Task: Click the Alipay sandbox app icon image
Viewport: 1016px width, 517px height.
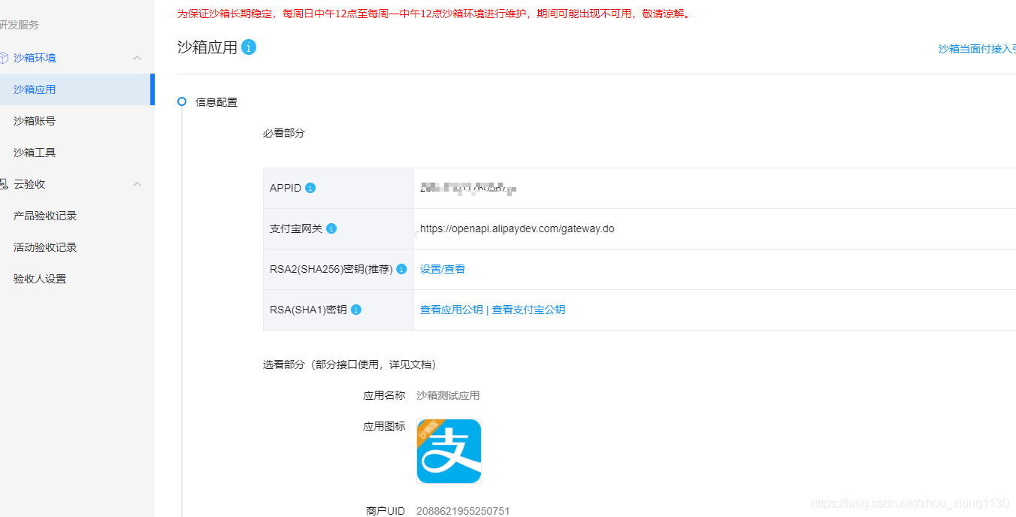Action: [x=449, y=451]
